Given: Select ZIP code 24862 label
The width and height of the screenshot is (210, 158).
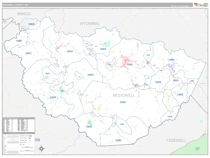Looking at the screenshot, I should [19, 41].
